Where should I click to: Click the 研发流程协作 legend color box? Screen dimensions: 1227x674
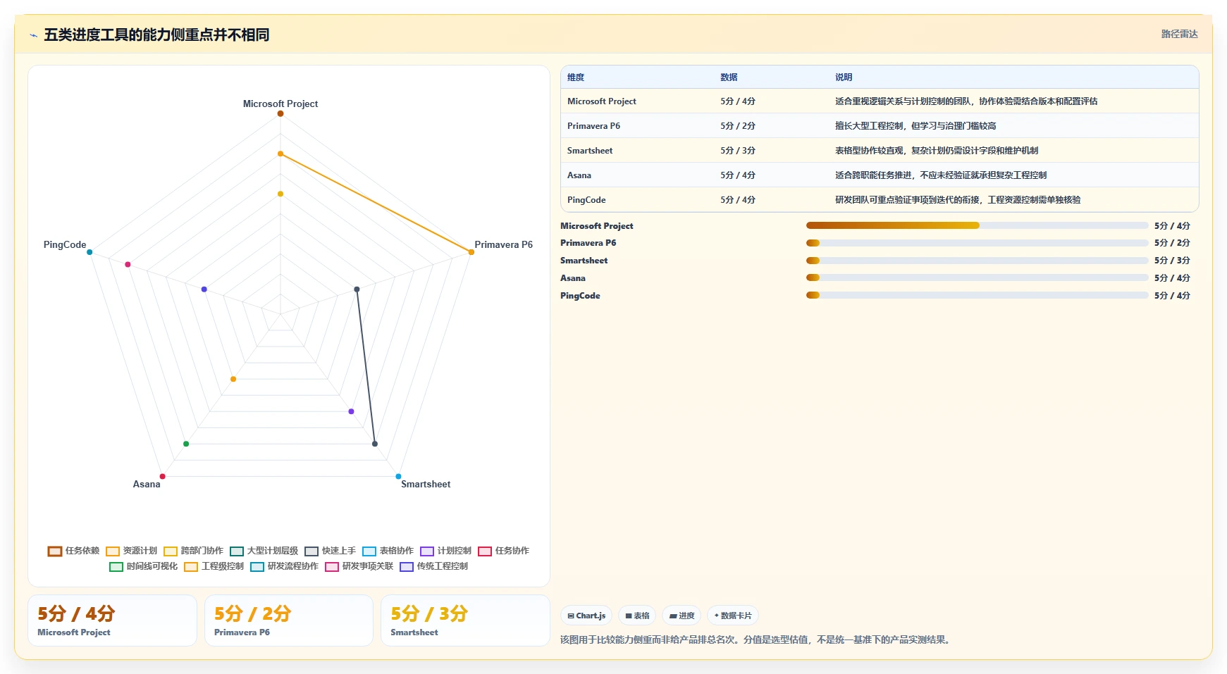257,566
